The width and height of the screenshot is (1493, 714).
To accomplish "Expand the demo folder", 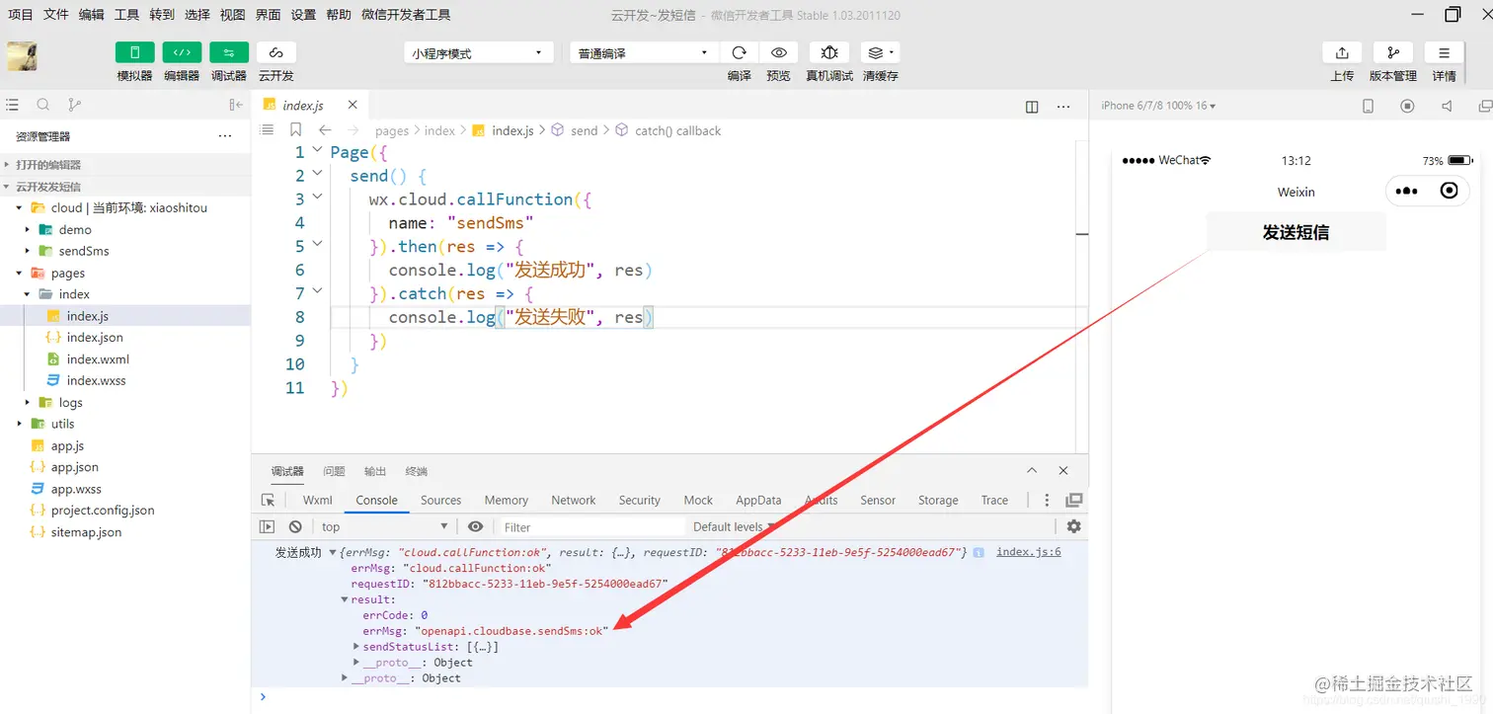I will tap(124, 229).
